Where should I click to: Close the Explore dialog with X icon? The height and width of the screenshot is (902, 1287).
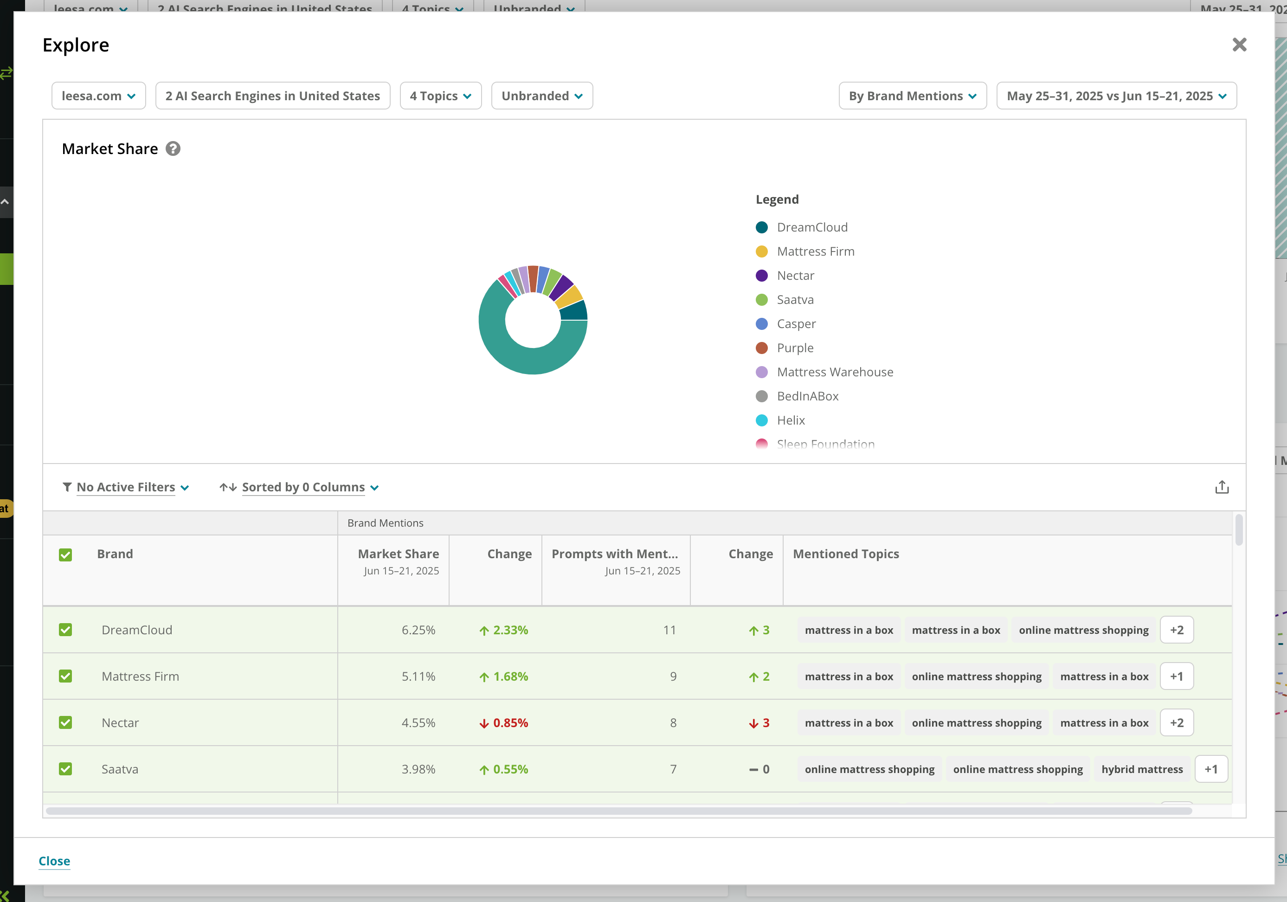tap(1239, 45)
